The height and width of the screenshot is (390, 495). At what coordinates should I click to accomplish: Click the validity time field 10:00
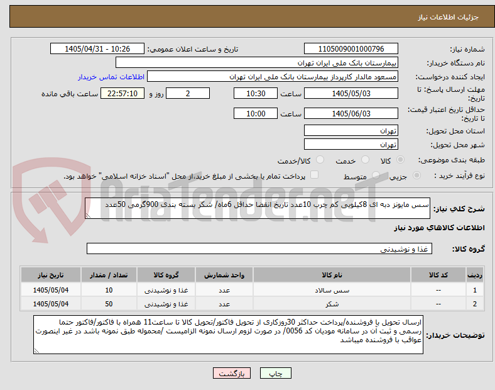point(256,113)
